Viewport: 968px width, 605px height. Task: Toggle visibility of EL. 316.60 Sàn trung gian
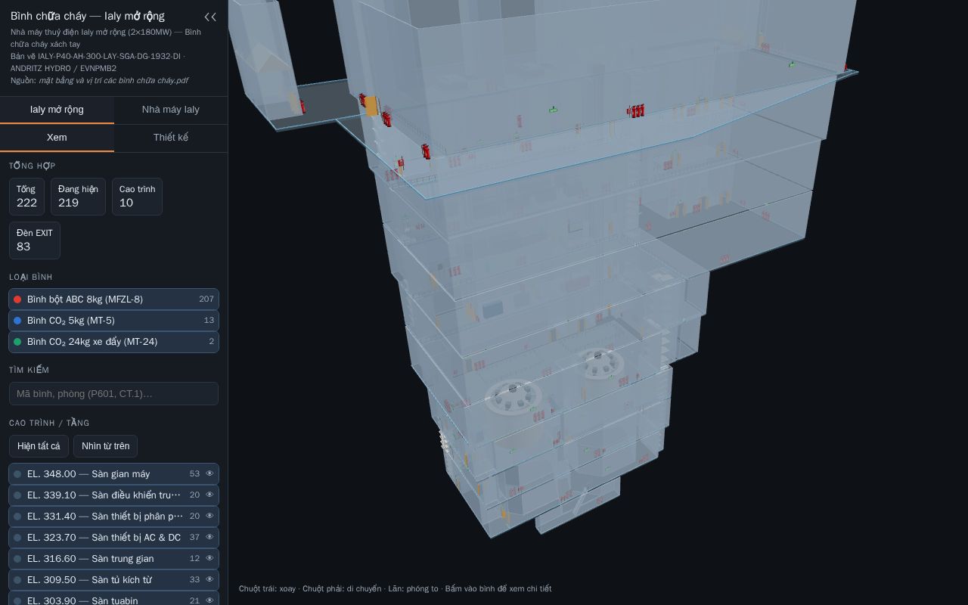click(x=209, y=559)
